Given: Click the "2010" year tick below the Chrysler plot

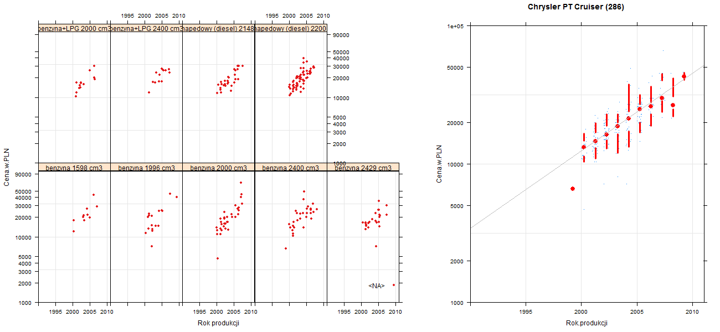Looking at the screenshot, I should click(692, 312).
